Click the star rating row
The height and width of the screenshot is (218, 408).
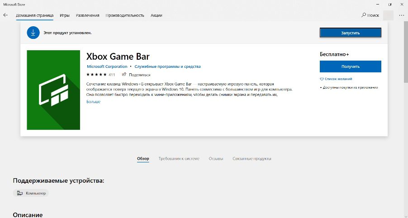96,75
